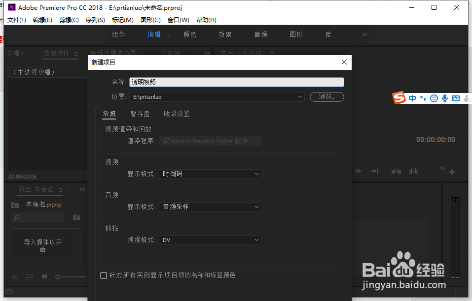Click the navigate-up folder icon in Project panel
472x301 pixels.
pos(15,206)
